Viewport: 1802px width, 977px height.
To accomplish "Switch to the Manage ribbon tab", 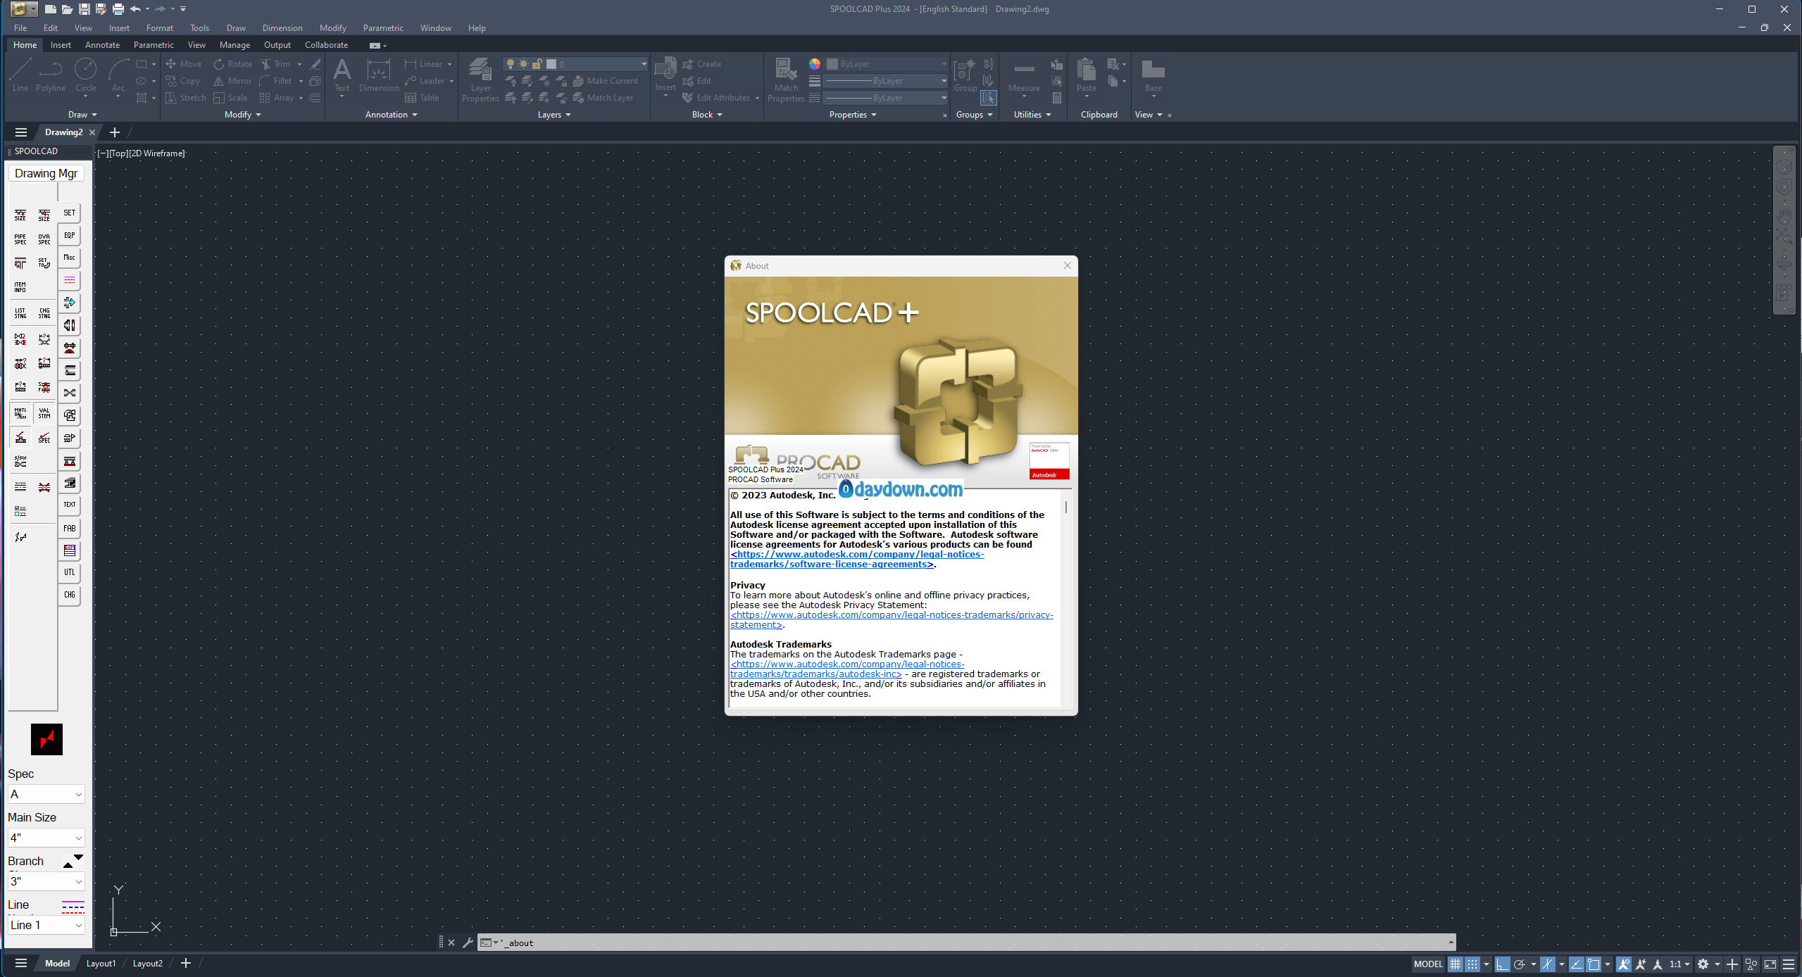I will pyautogui.click(x=234, y=45).
